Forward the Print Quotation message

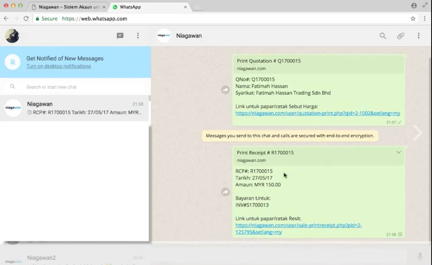[225, 90]
